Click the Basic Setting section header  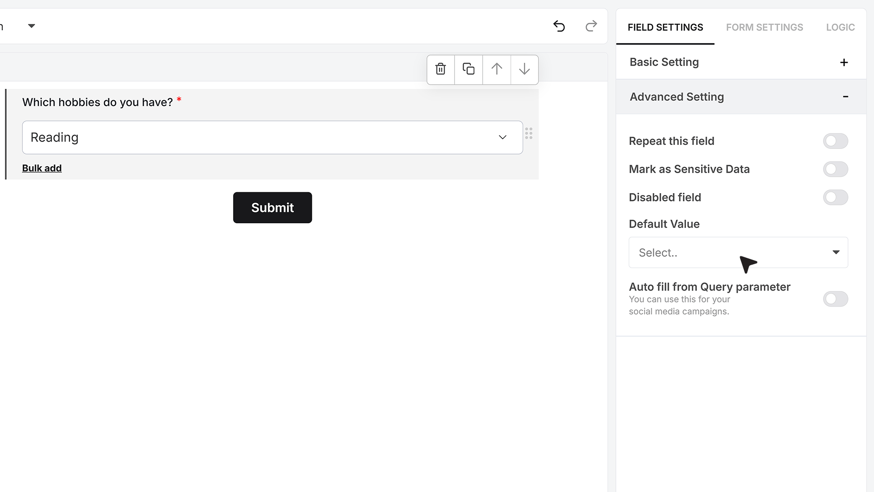pyautogui.click(x=741, y=62)
